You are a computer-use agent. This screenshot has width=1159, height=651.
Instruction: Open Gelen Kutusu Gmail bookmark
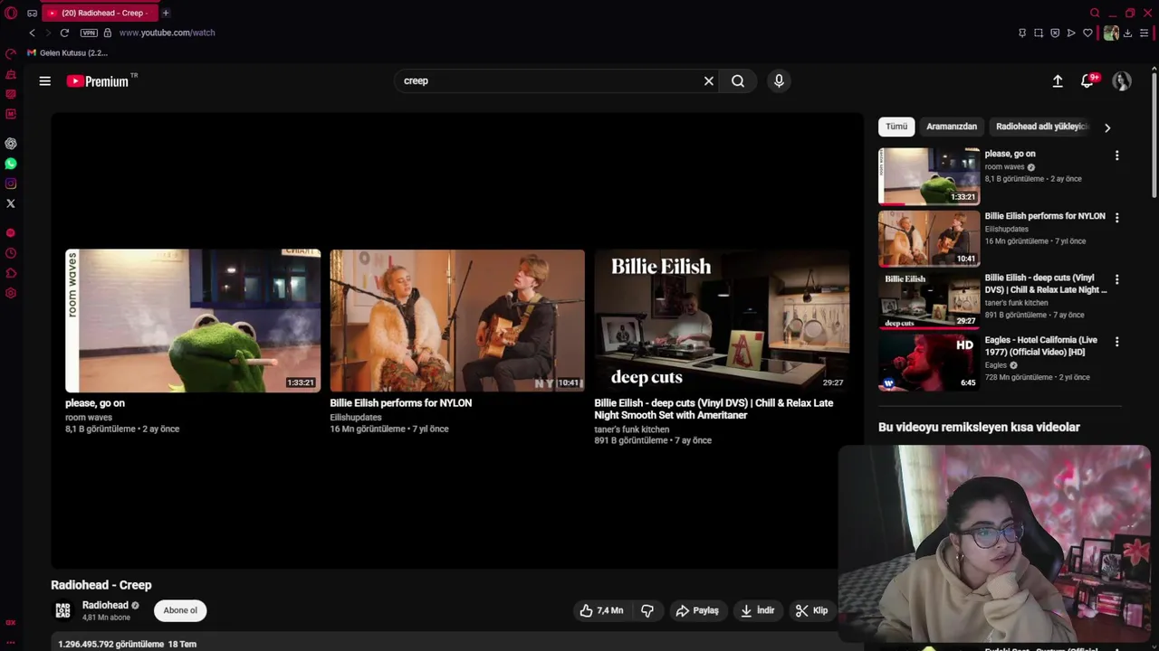(67, 53)
